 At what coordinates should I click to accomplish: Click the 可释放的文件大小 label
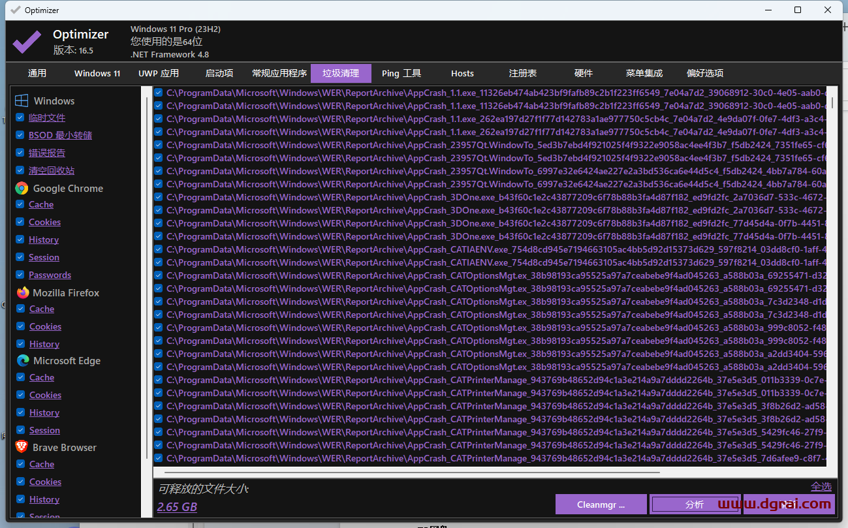203,489
